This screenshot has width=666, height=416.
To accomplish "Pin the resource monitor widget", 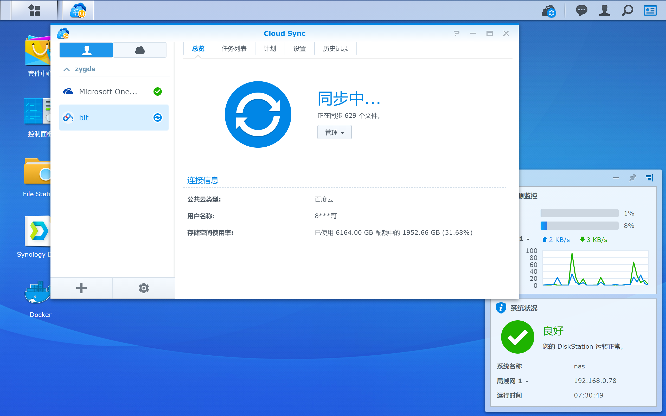I will point(633,178).
